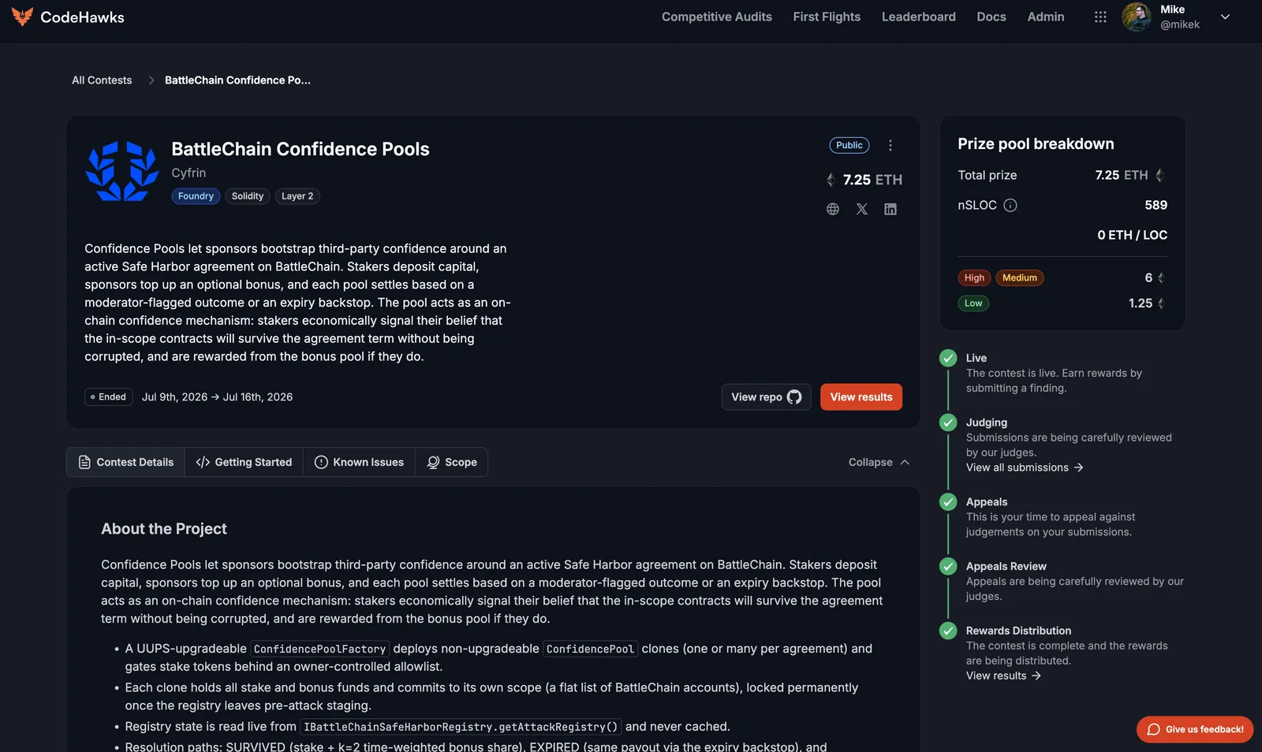The image size is (1262, 752).
Task: Click the Foundry tag
Action: point(196,196)
